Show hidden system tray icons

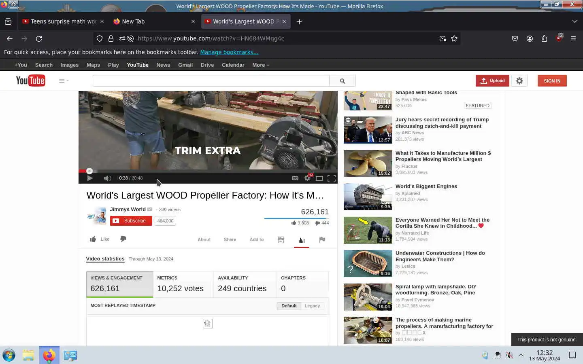coord(521,355)
